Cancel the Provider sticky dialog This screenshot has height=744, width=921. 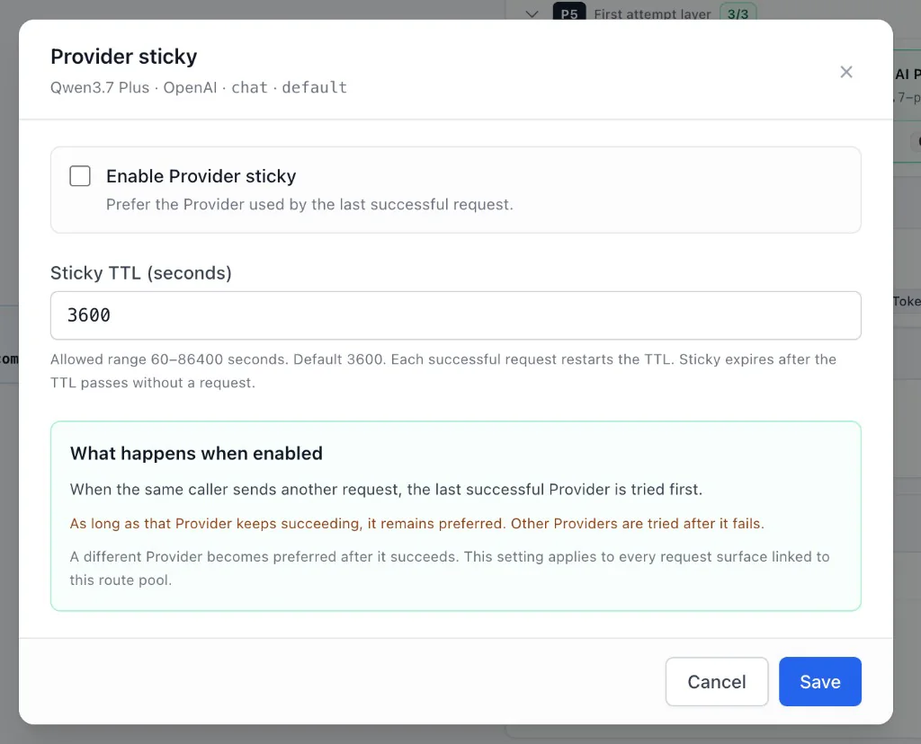[x=717, y=681]
